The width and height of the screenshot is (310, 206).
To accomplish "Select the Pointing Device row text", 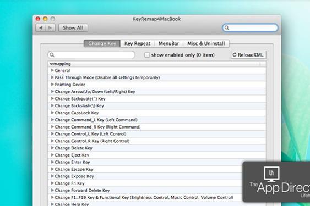I will tap(70, 85).
